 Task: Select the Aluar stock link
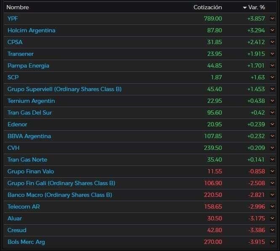14,218
